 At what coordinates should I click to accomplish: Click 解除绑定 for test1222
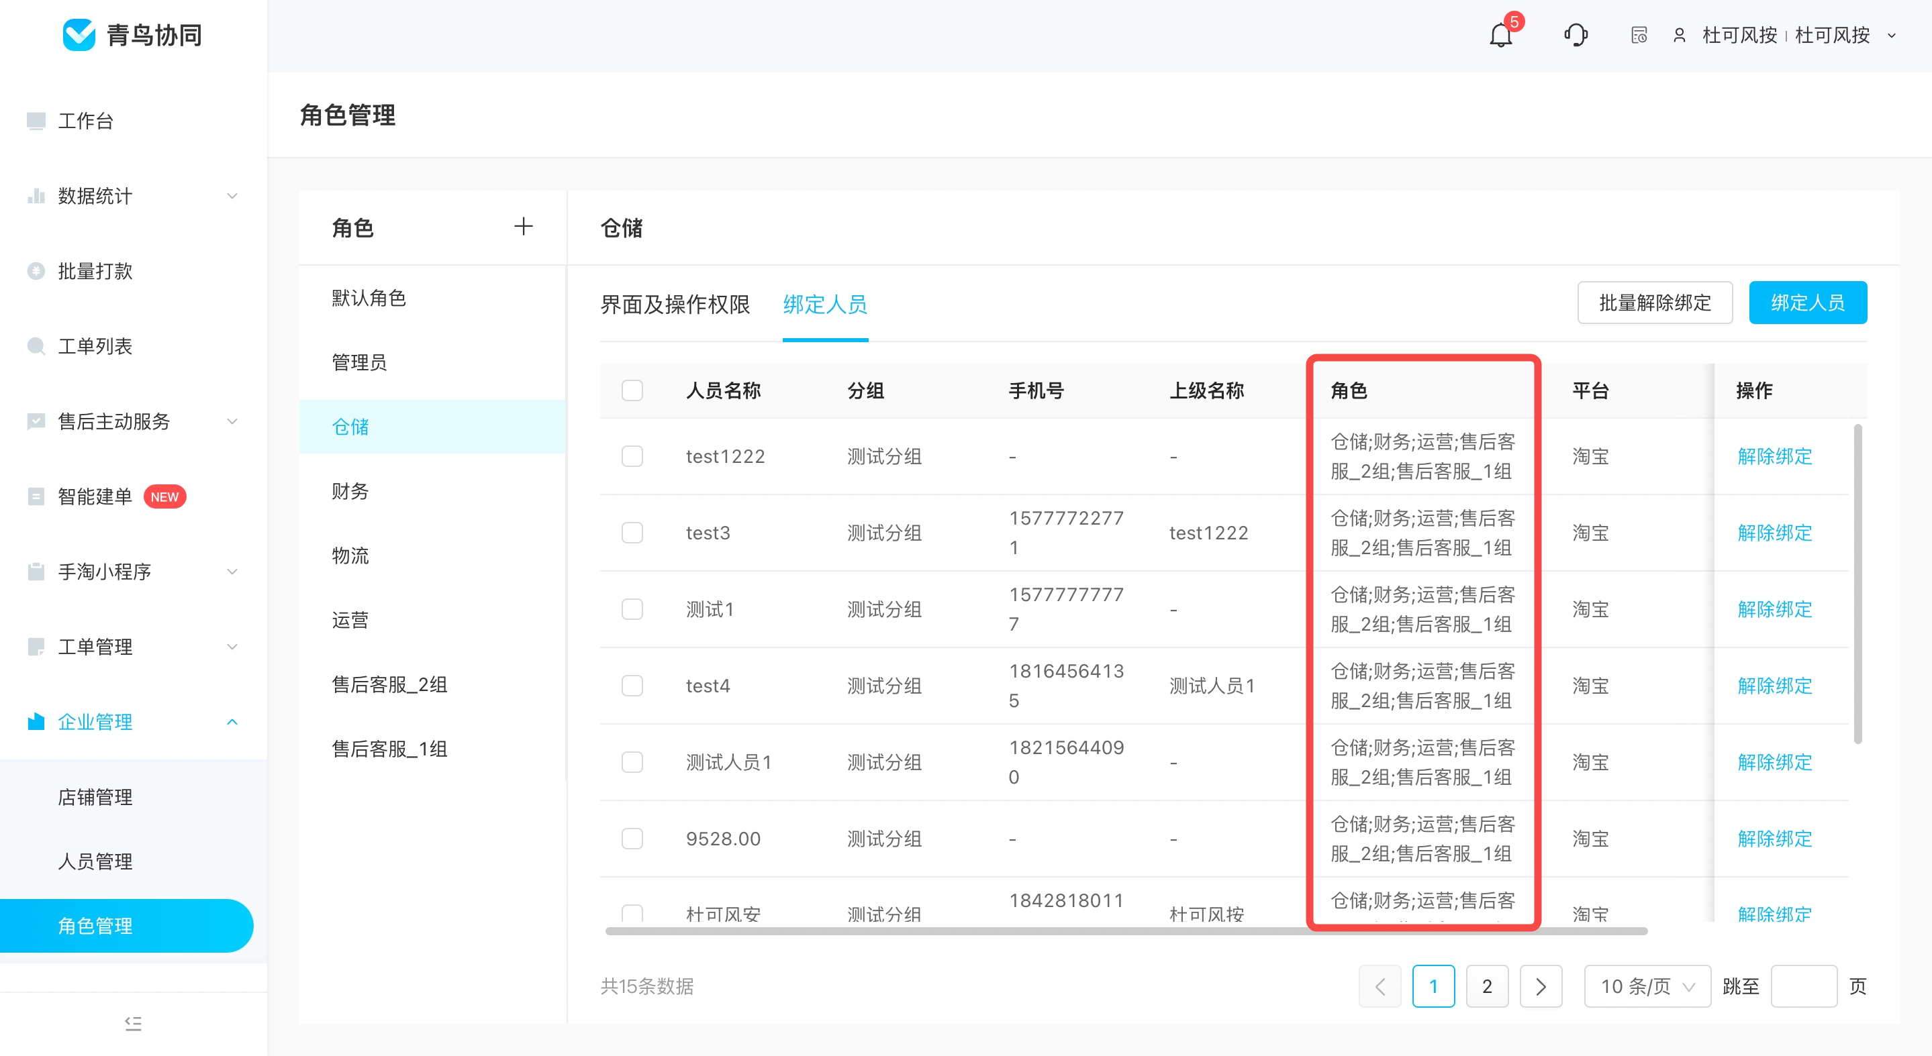click(x=1774, y=456)
